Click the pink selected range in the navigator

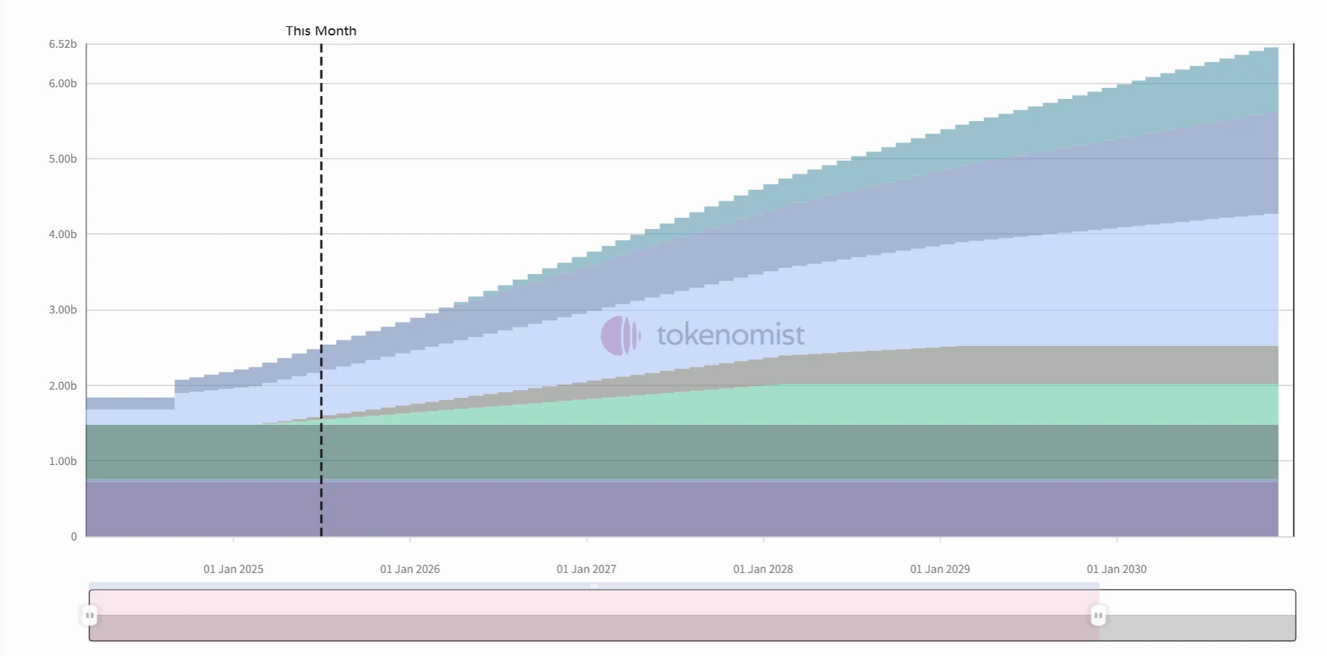(x=594, y=603)
